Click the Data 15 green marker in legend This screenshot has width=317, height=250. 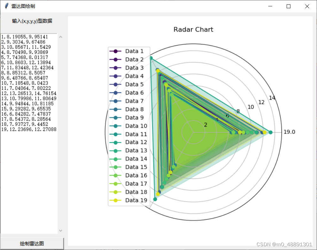115,167
